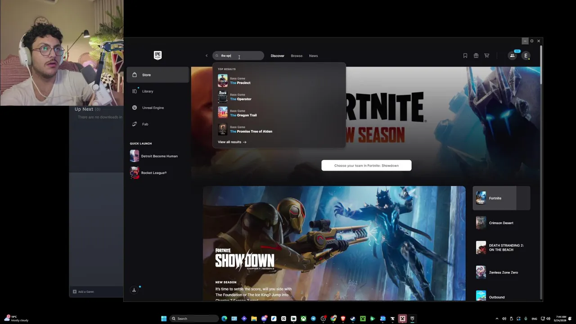Select Zenless Zone Zero in featured list

pos(501,272)
